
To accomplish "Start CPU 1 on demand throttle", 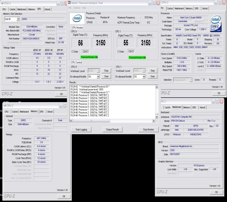I will (x=152, y=76).
